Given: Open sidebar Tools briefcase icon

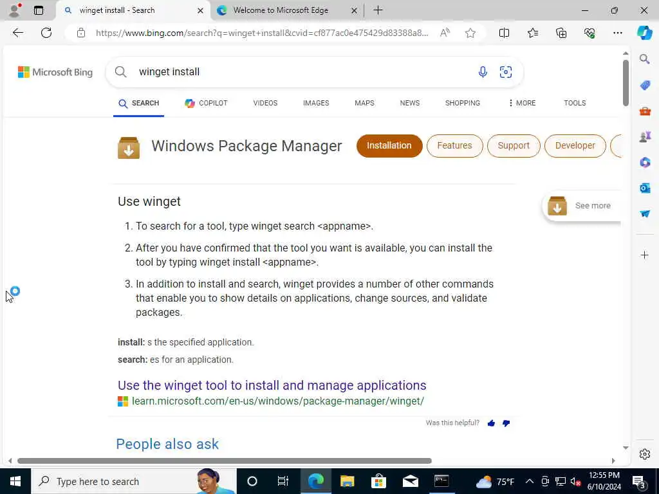Looking at the screenshot, I should click(645, 111).
